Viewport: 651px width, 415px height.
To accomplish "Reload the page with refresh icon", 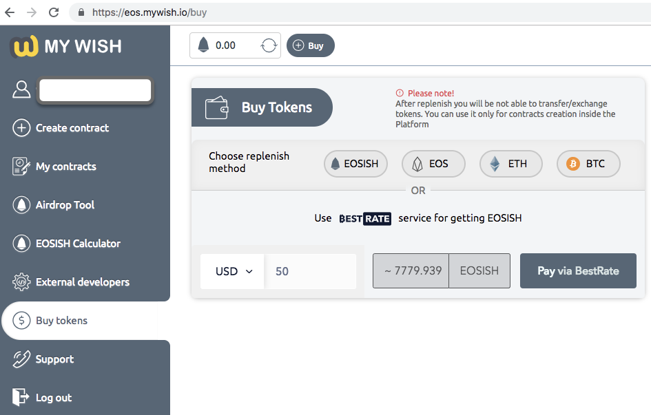I will pyautogui.click(x=54, y=12).
